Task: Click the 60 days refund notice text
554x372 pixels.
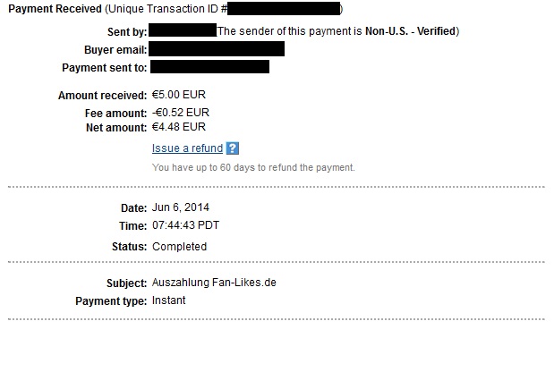Action: pyautogui.click(x=253, y=167)
